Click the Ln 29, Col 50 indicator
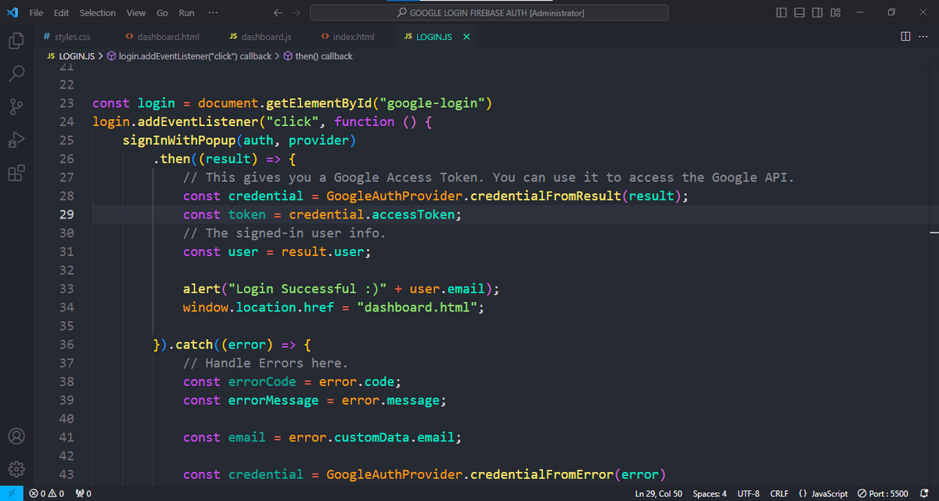 [x=660, y=494]
